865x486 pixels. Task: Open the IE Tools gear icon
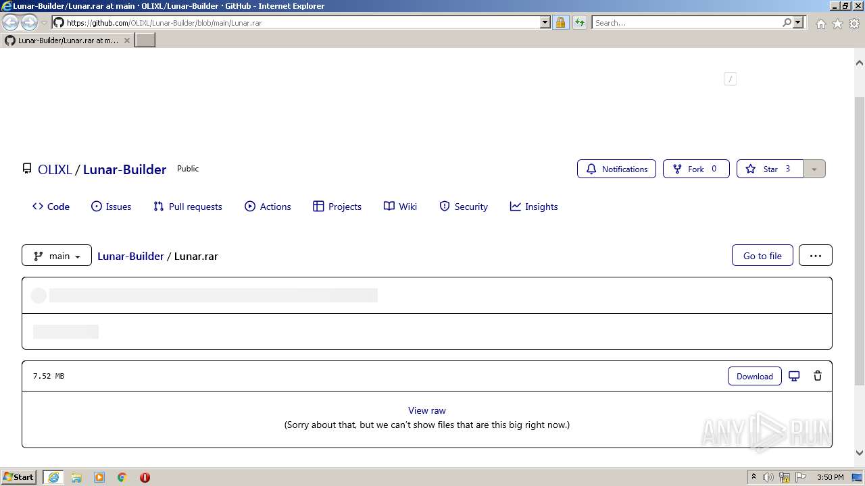[x=854, y=24]
